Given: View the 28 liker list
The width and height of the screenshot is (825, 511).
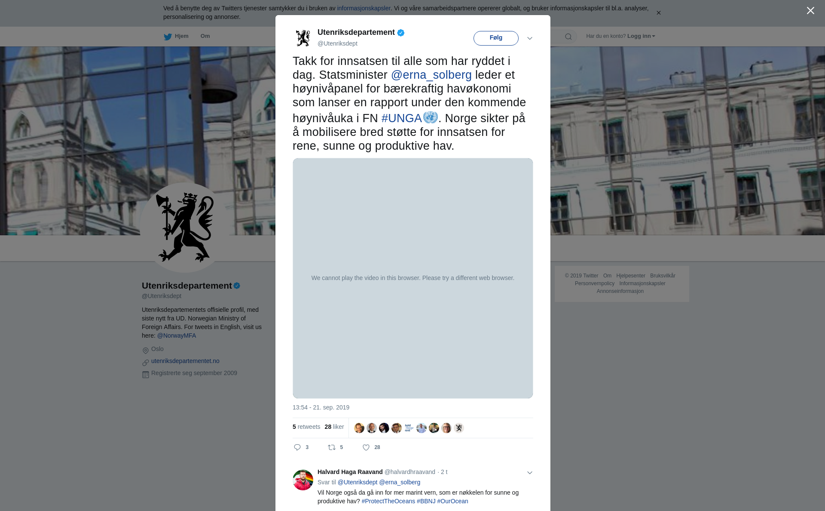Looking at the screenshot, I should (x=334, y=427).
